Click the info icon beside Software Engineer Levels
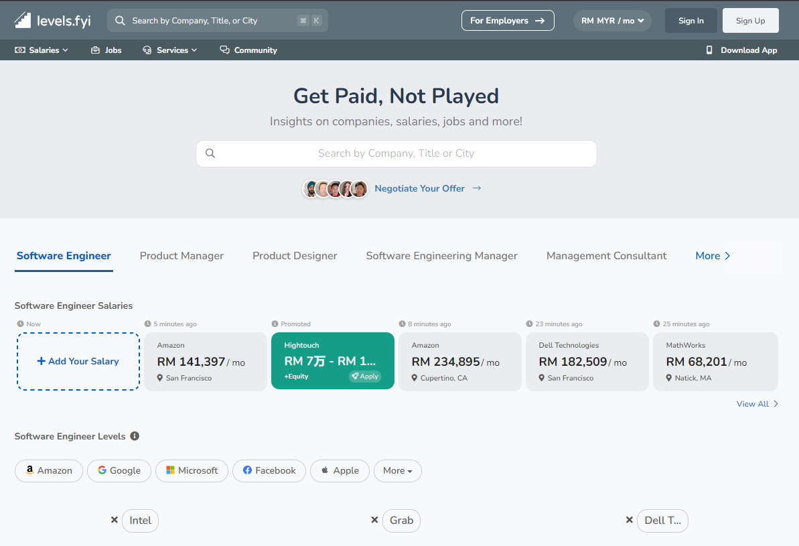This screenshot has width=799, height=546. click(135, 436)
